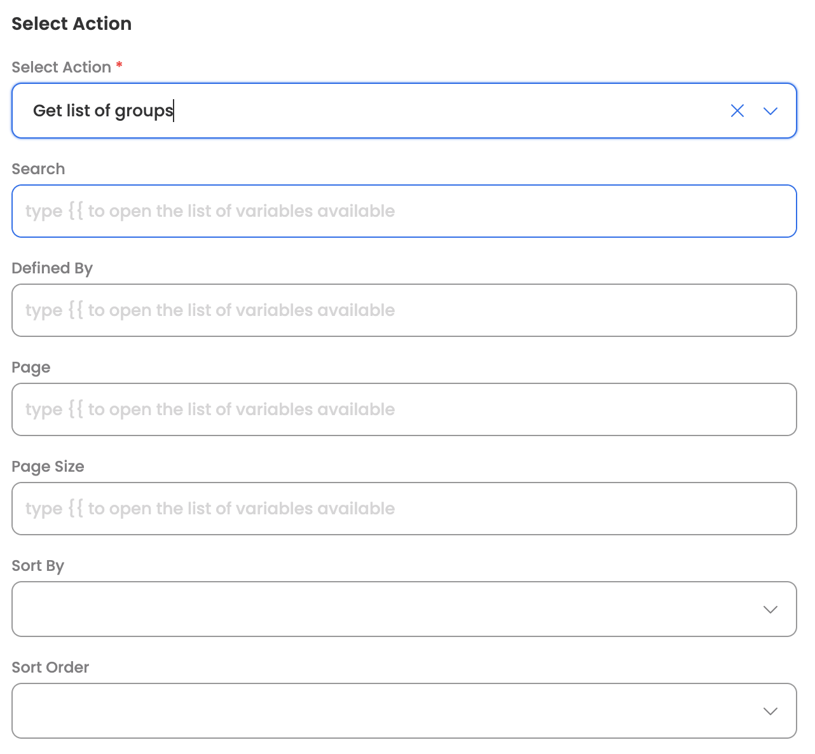
Task: Click the 'Page Size' field label
Action: (48, 467)
